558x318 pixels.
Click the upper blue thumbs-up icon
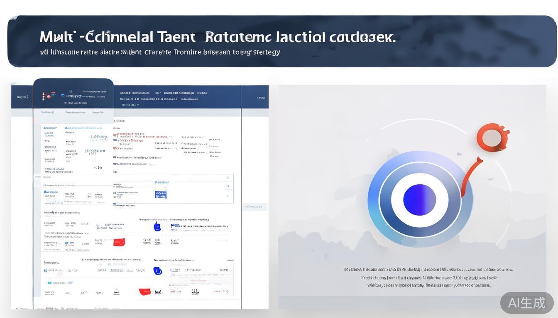pyautogui.click(x=157, y=226)
